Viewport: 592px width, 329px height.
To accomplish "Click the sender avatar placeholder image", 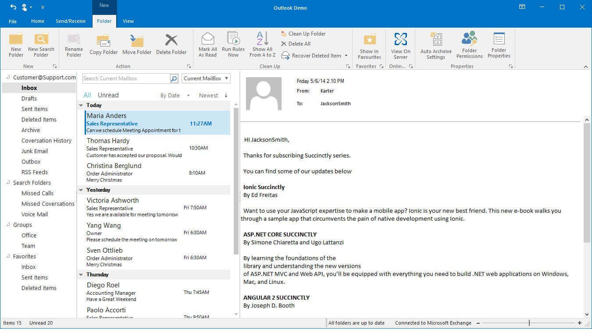I will point(264,93).
